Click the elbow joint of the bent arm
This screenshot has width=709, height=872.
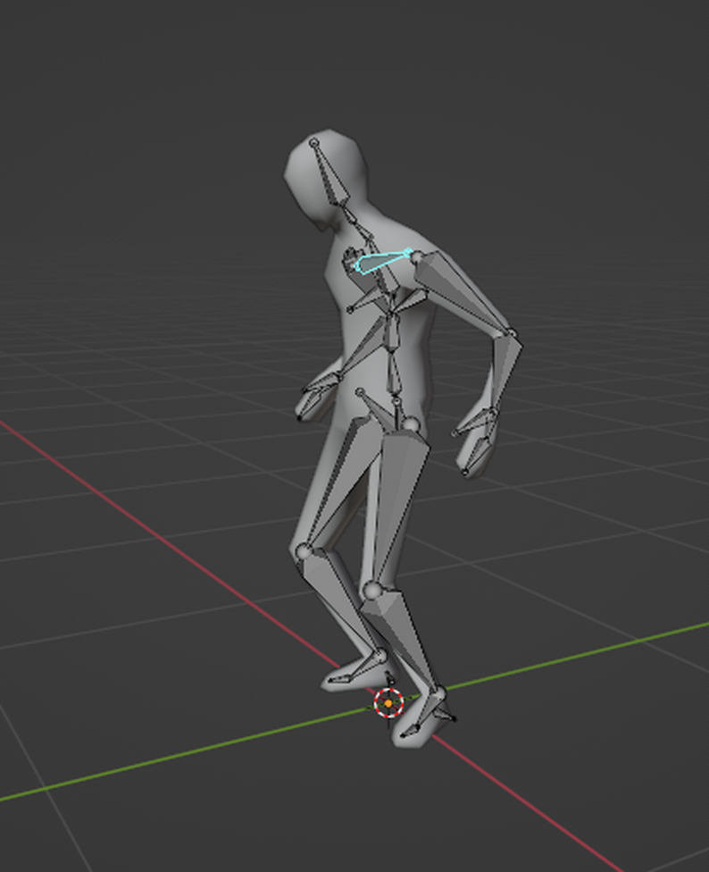click(x=512, y=334)
